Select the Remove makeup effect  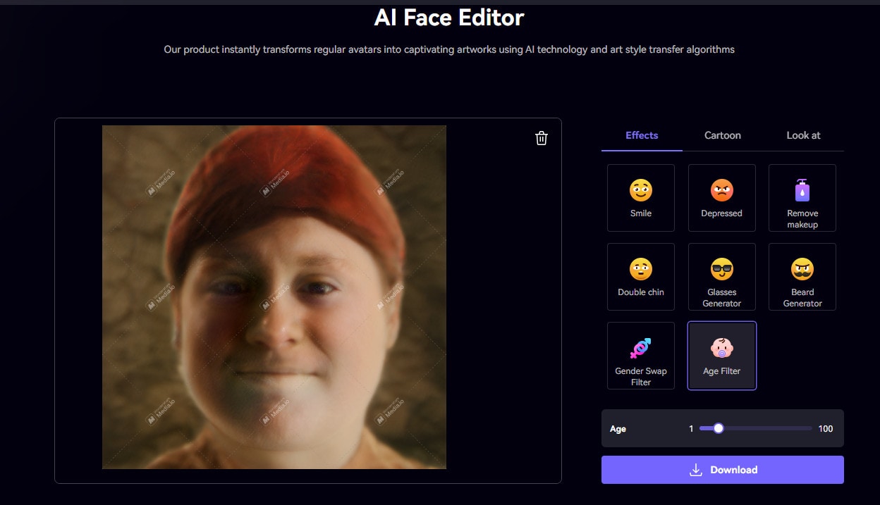click(x=802, y=198)
